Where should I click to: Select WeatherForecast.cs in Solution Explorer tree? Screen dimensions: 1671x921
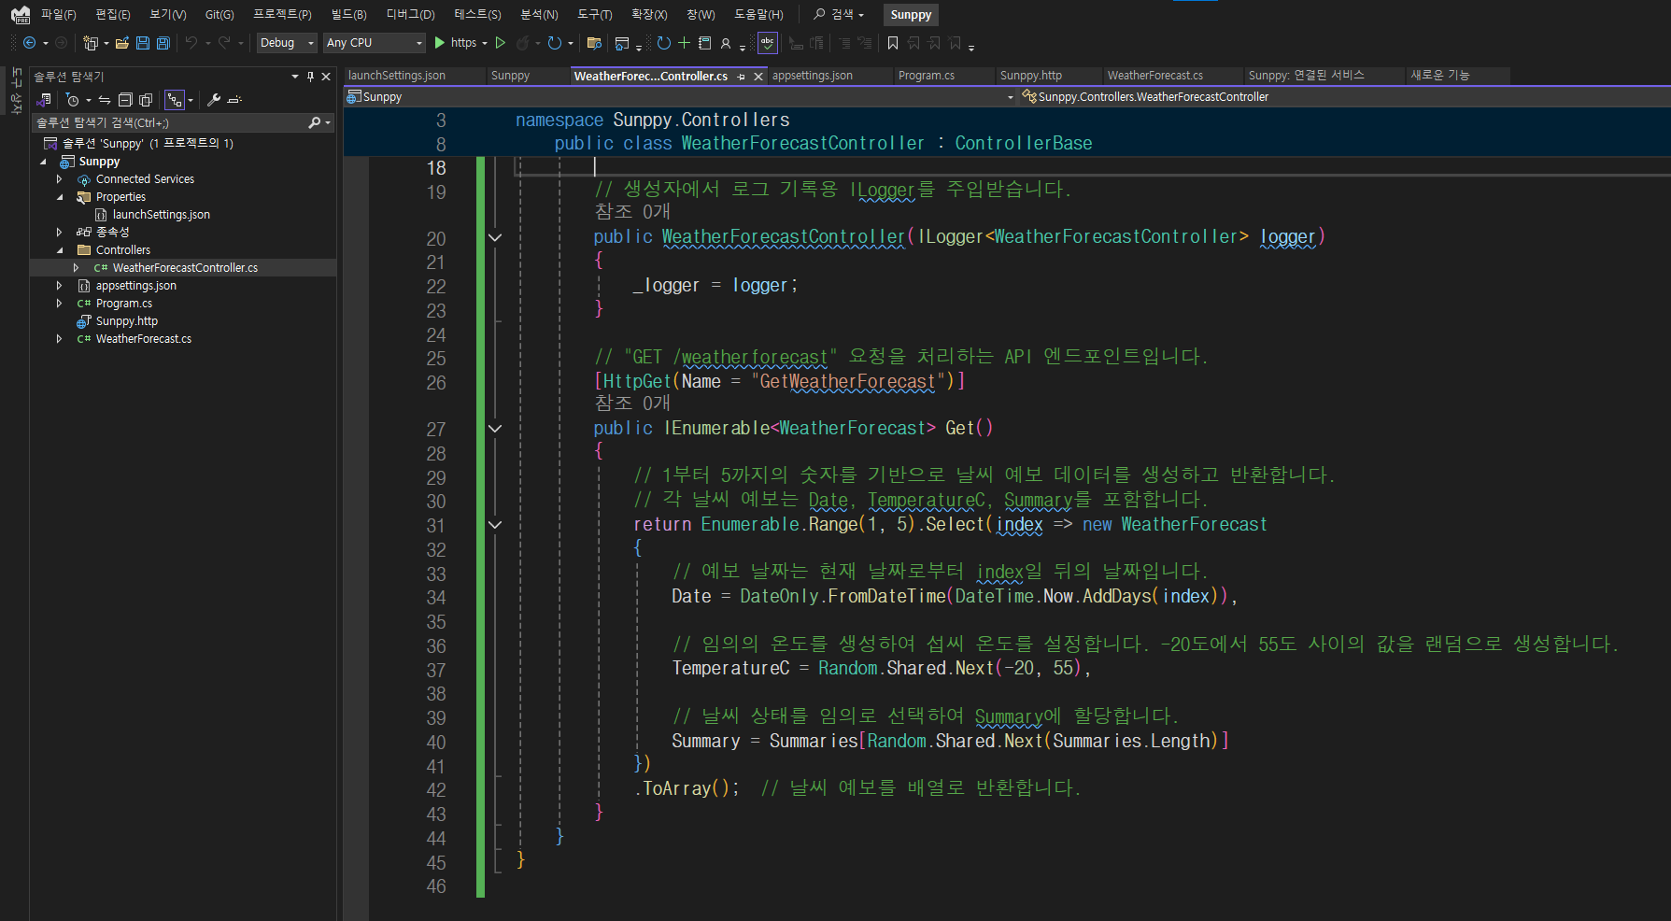(x=144, y=339)
